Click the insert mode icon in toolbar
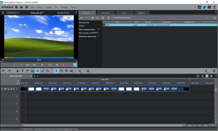Viewport: 218px width, 131px height. [x=88, y=71]
